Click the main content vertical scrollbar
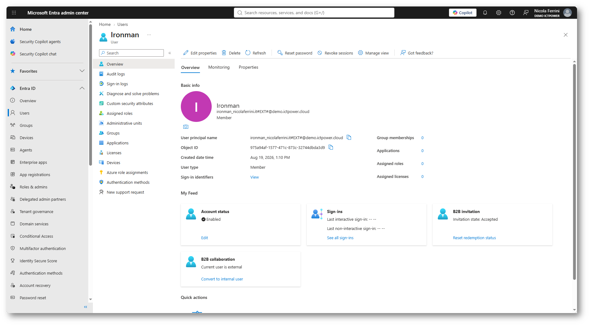590x326 pixels. pyautogui.click(x=575, y=172)
